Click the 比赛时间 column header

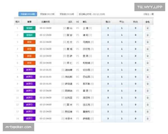click(45, 21)
